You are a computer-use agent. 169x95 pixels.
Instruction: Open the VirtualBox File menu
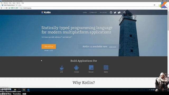tap(2, 3)
